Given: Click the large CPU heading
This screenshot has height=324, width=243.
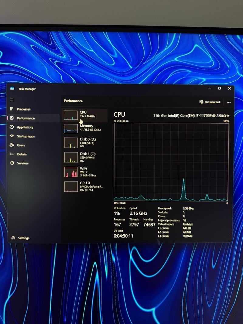Looking at the screenshot, I should pos(119,114).
